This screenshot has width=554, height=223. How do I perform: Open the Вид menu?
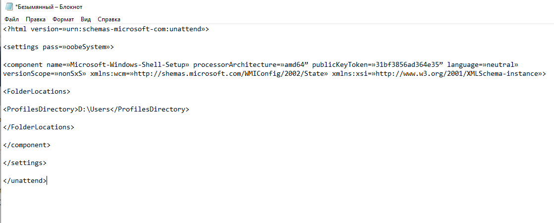[x=86, y=19]
